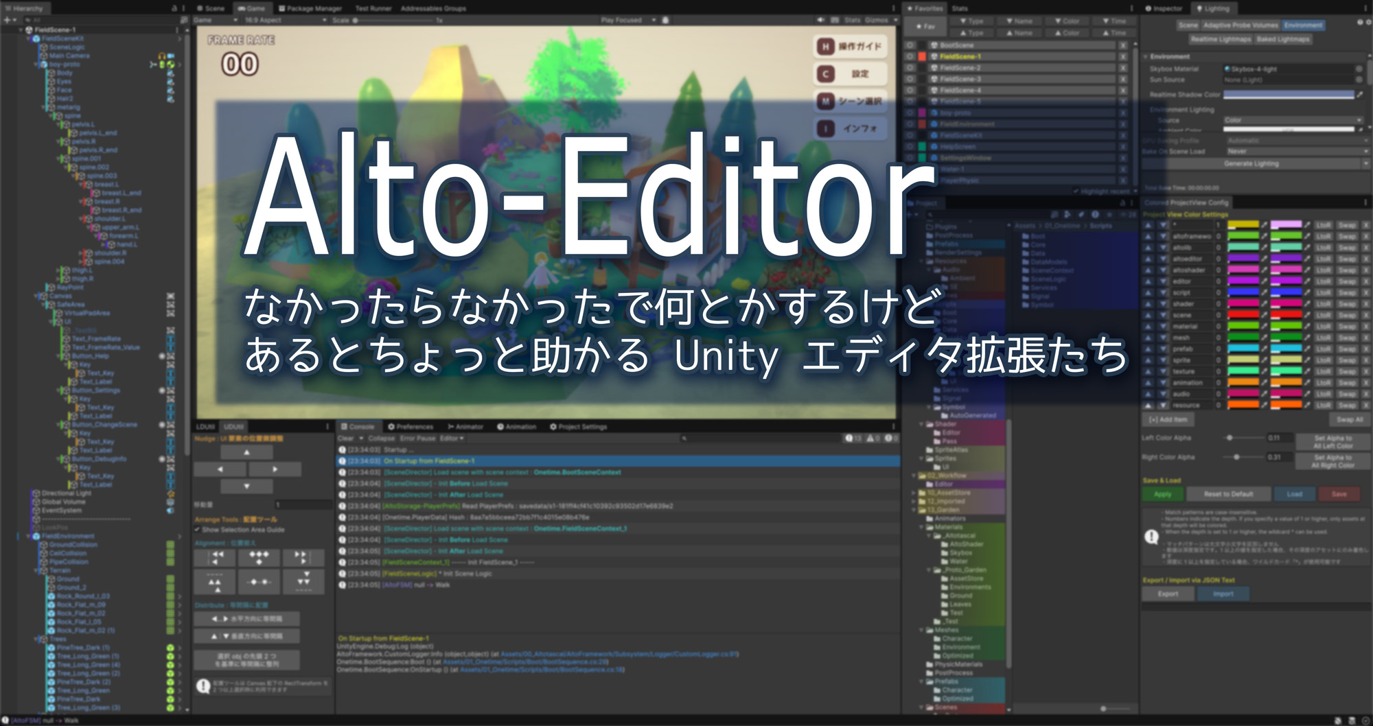Click the align right edges icon
Screen dimensions: 1373x726
coord(302,557)
